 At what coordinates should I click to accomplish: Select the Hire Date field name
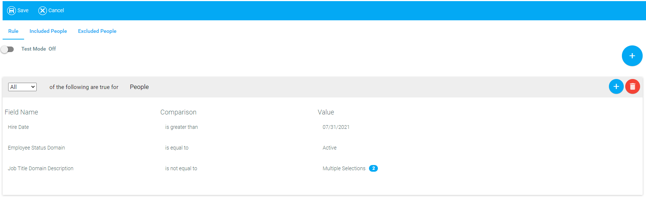coord(18,127)
